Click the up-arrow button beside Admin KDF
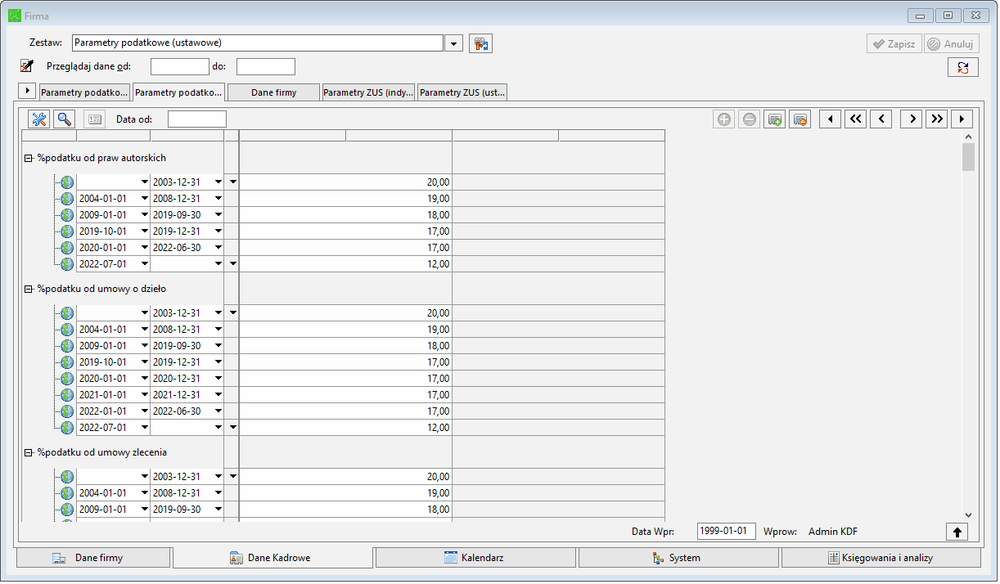 click(x=957, y=532)
